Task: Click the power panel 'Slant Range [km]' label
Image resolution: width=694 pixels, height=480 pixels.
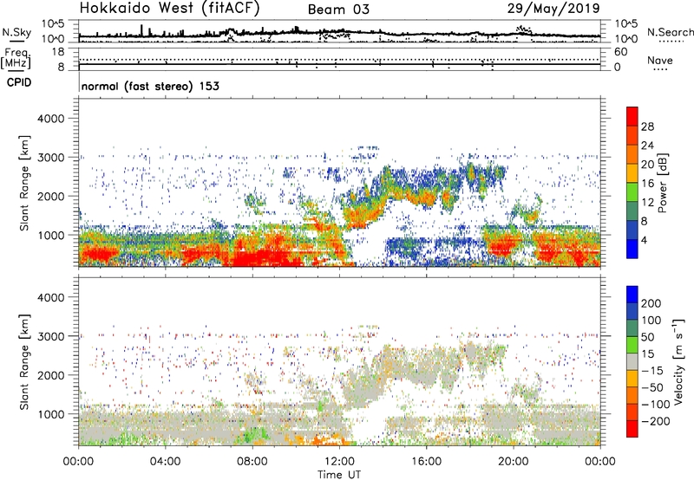Action: [x=24, y=183]
